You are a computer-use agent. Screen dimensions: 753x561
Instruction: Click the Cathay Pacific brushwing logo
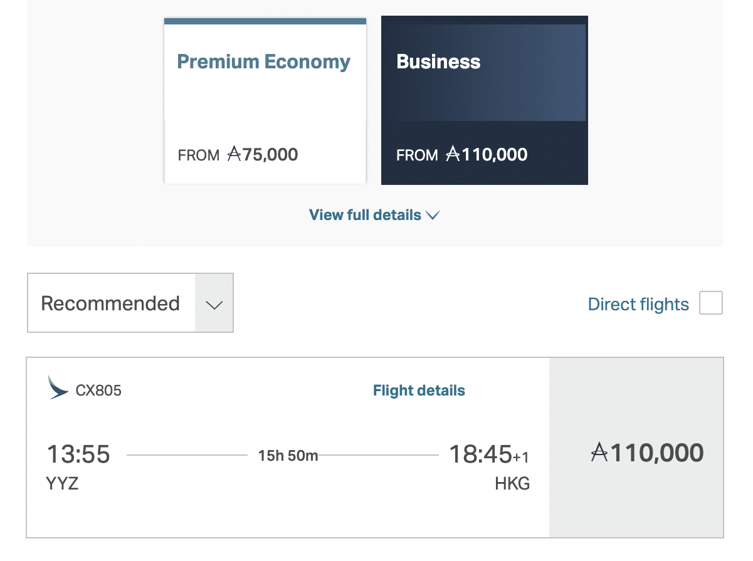pos(58,387)
